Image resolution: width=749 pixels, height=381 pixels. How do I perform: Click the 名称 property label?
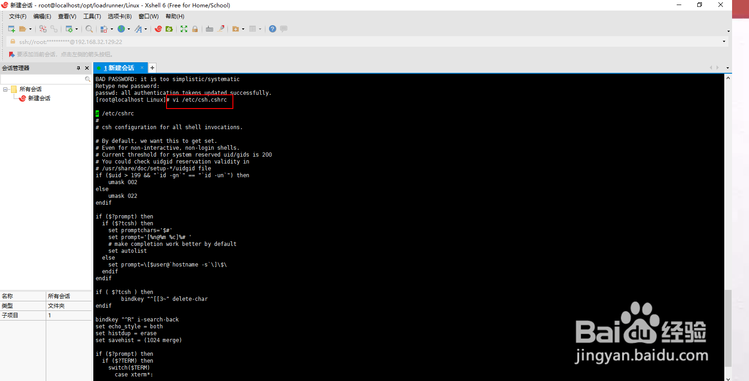click(7, 296)
